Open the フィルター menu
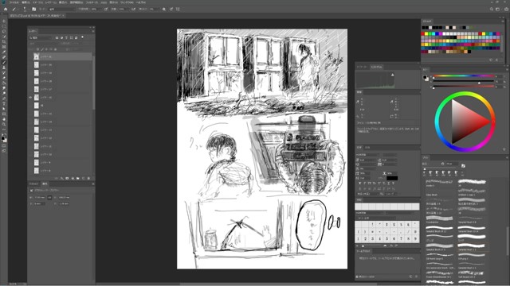 click(92, 2)
